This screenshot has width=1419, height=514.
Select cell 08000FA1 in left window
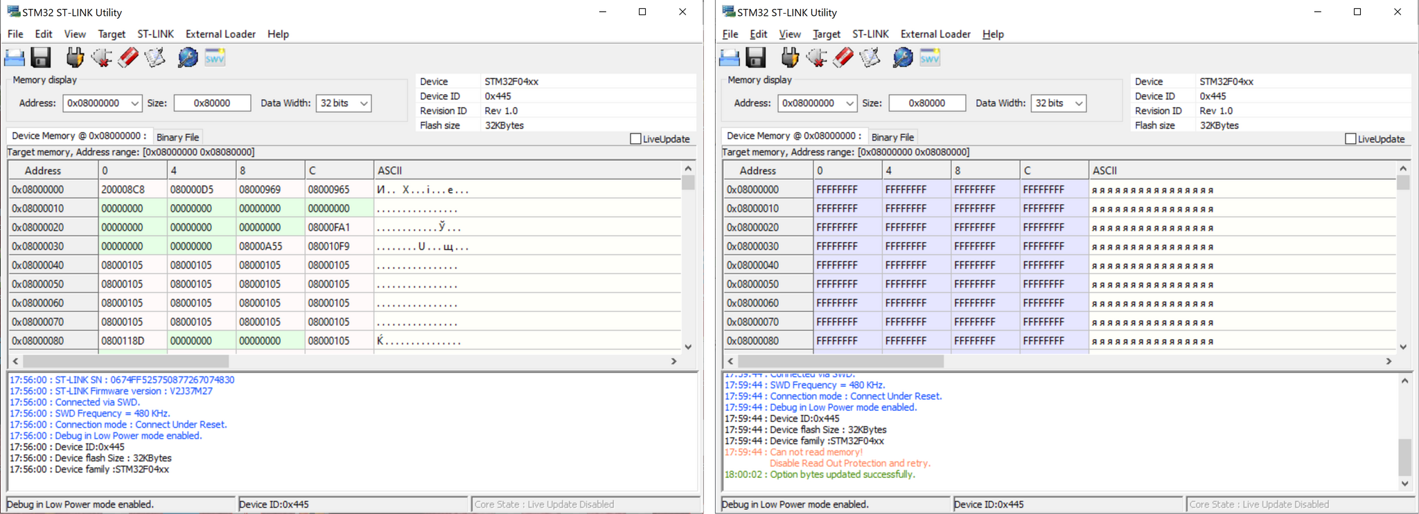339,227
